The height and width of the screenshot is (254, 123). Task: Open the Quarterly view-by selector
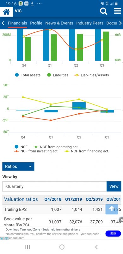click(x=54, y=186)
